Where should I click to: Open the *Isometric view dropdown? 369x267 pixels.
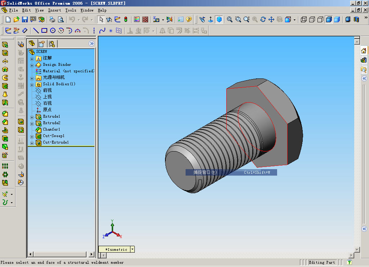(133, 249)
